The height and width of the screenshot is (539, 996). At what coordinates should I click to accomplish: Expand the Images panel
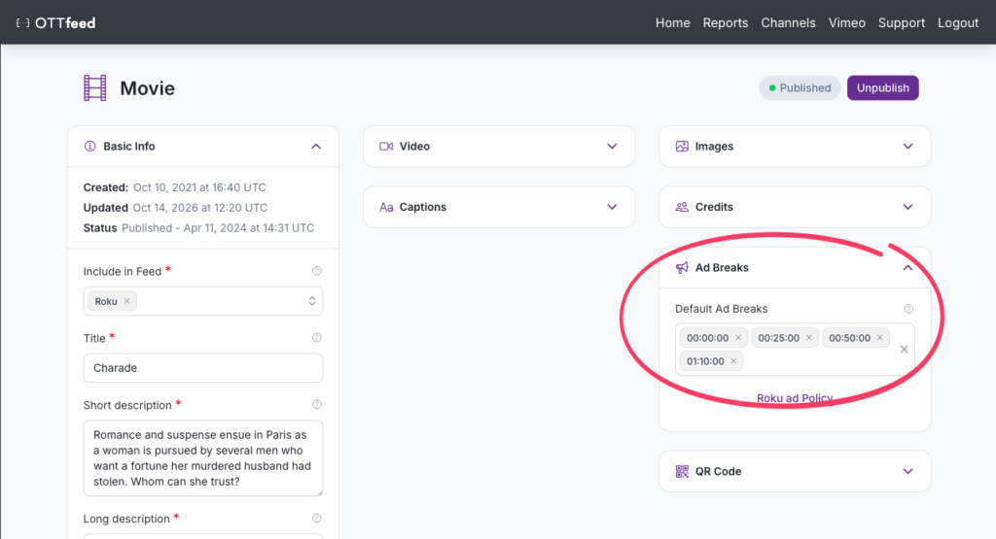click(x=908, y=147)
